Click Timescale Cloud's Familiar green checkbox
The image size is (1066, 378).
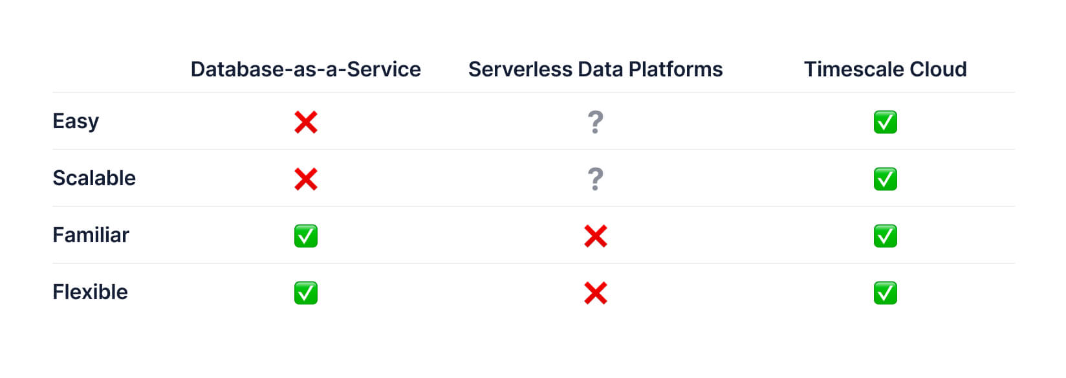click(x=885, y=236)
